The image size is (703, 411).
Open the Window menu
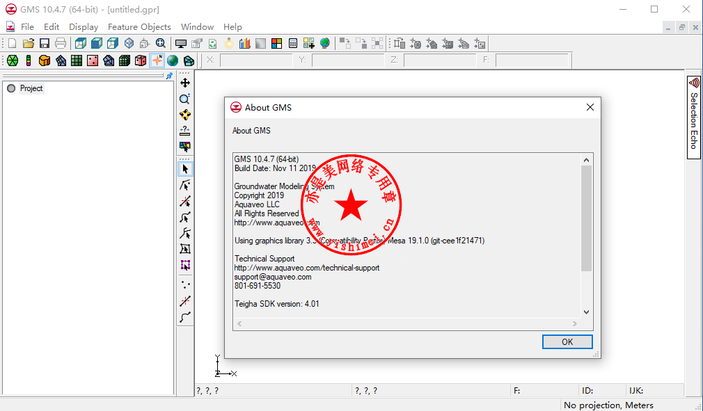197,27
